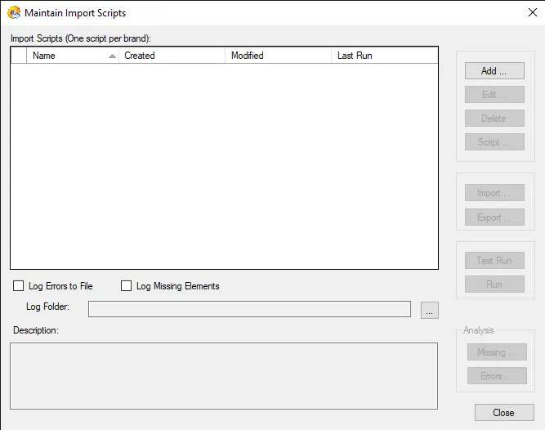The height and width of the screenshot is (430, 545).
Task: Click the greyed Edit ... button
Action: tap(494, 95)
